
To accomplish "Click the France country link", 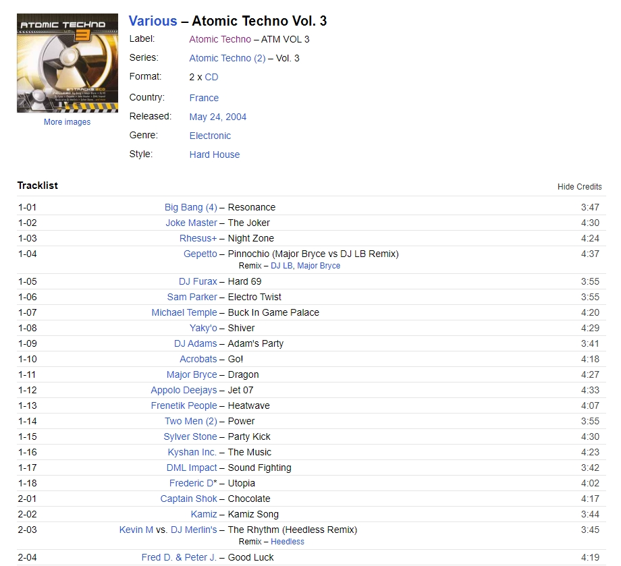I will pos(204,98).
